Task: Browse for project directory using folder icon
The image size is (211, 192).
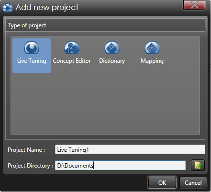Action: [x=198, y=165]
